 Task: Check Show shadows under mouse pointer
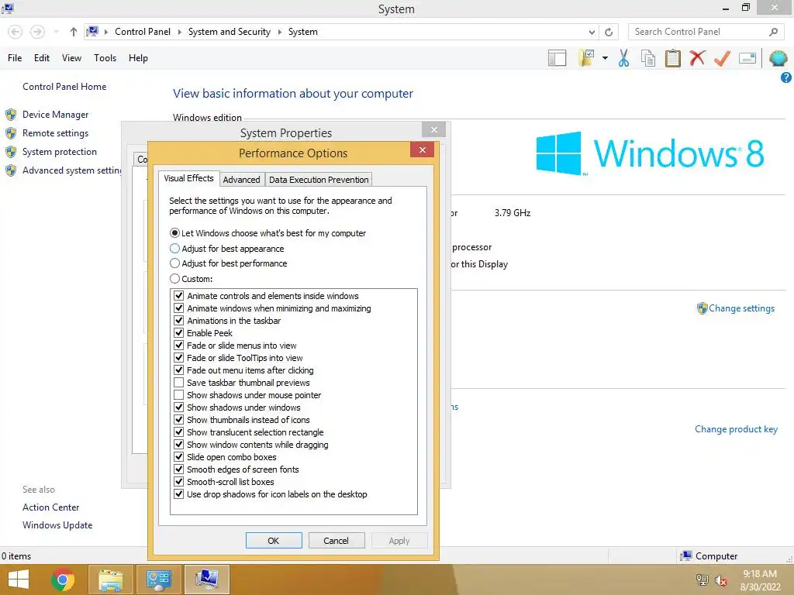click(x=179, y=394)
